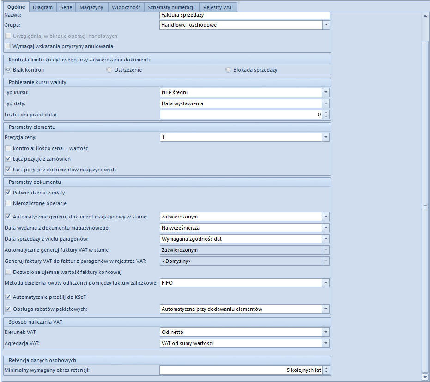Viewport: 430px width, 382px height.
Task: Expand the Agregacja VAT combo box
Action: tap(326, 343)
